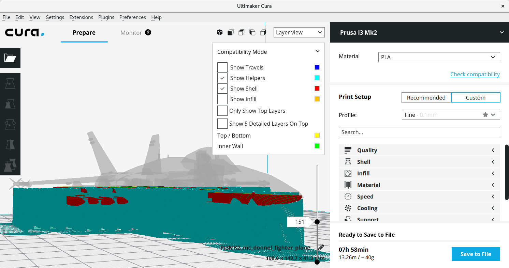Expand the Cooling settings section
Image resolution: width=509 pixels, height=268 pixels.
tap(419, 208)
